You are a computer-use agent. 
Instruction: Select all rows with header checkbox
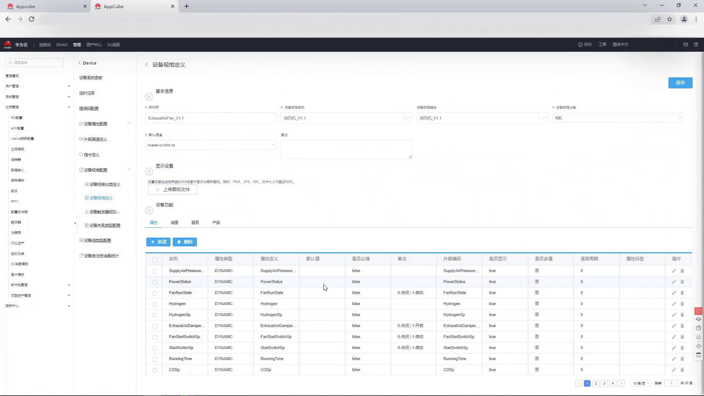click(155, 260)
